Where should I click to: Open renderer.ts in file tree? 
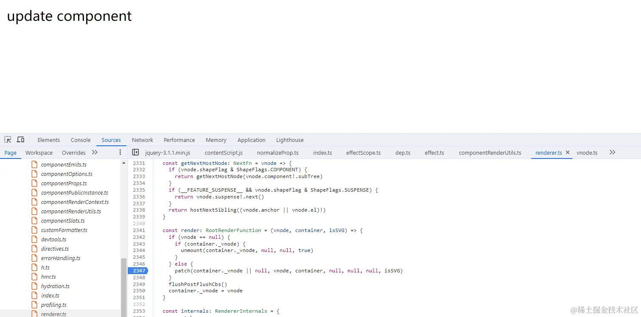coord(54,314)
